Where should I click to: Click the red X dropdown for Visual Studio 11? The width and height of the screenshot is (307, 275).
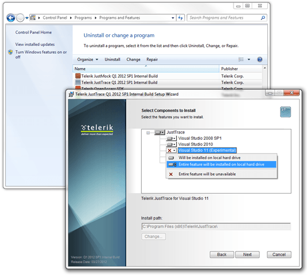(x=172, y=151)
